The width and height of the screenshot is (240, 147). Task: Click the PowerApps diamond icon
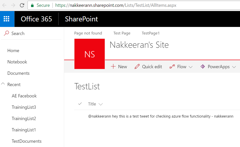click(x=202, y=67)
